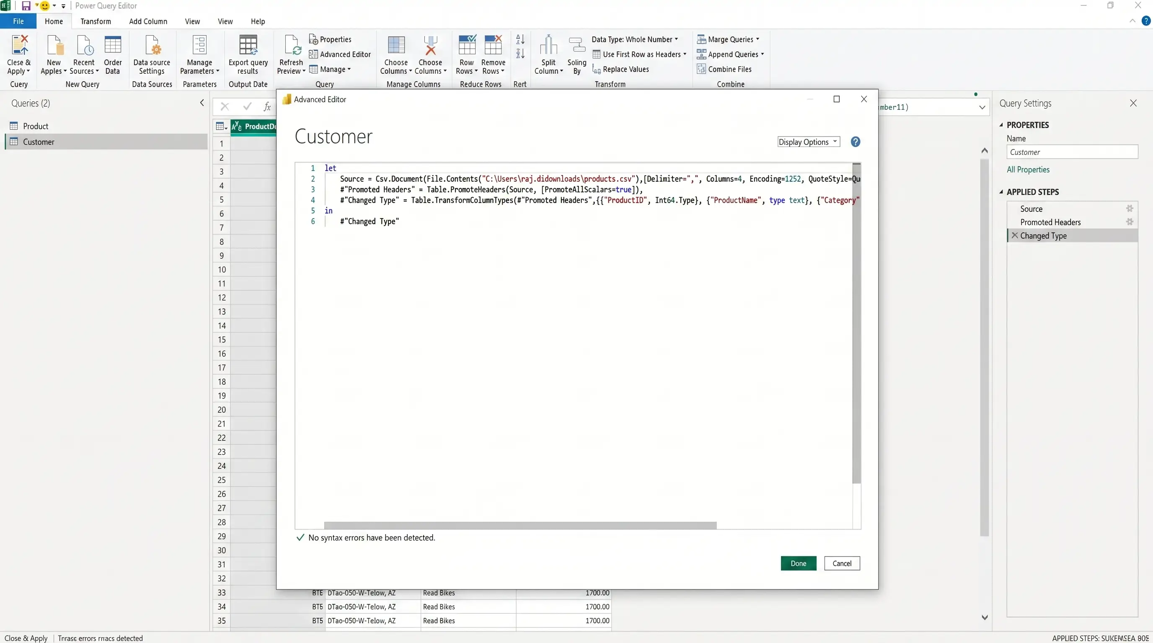Maximize the Advanced Editor dialog
The height and width of the screenshot is (643, 1153).
(837, 99)
